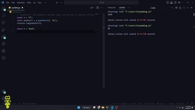Viewport: 195px width, 110px height.
Task: Open run button dropdown arrow
Action: tap(94, 8)
